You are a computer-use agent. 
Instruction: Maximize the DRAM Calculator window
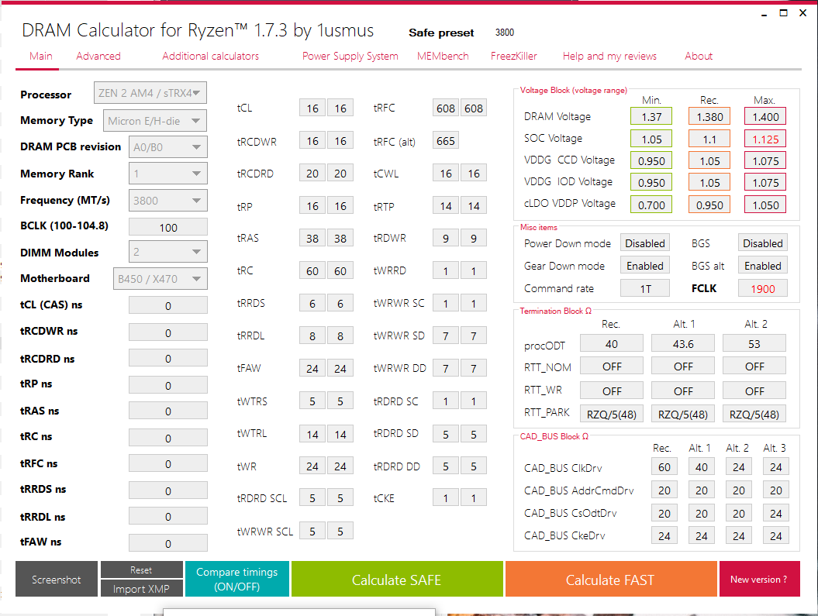[x=783, y=13]
